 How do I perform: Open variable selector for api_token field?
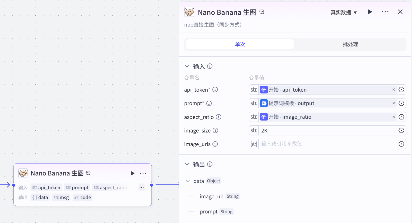[401, 90]
